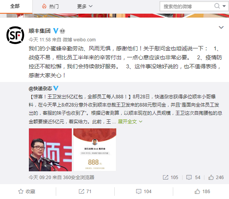Select the 全部 tab

pyautogui.click(x=15, y=6)
